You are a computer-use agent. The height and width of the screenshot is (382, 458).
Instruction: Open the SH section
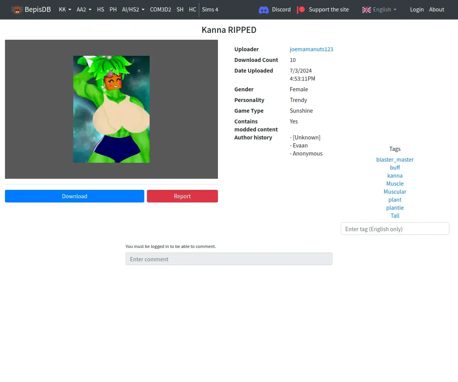tap(180, 10)
